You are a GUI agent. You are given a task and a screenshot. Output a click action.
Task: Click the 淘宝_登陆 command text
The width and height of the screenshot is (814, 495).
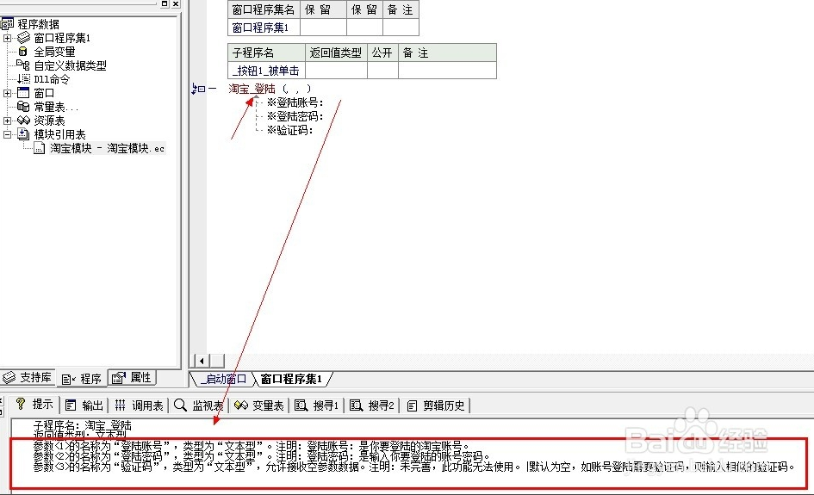(x=252, y=89)
